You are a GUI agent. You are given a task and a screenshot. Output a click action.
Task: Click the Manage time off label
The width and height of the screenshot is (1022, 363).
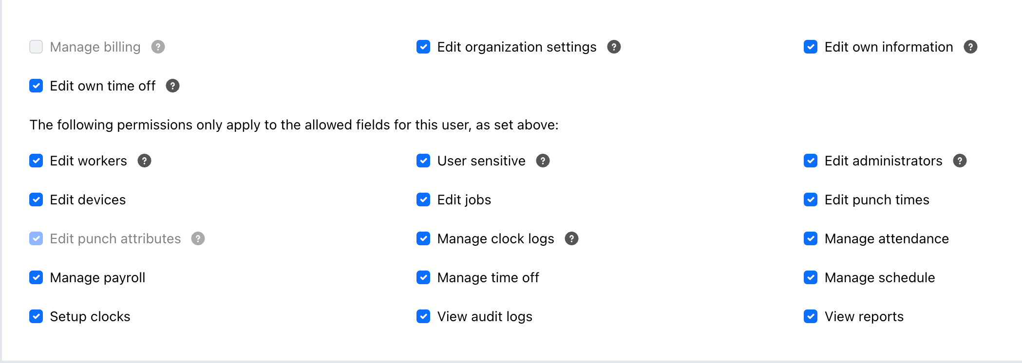click(488, 277)
